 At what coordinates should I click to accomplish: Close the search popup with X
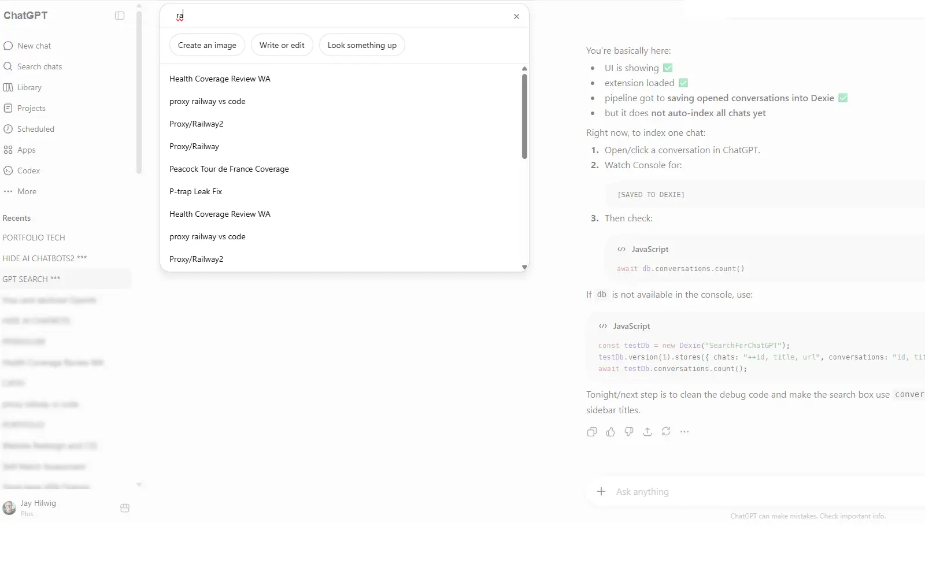(516, 16)
